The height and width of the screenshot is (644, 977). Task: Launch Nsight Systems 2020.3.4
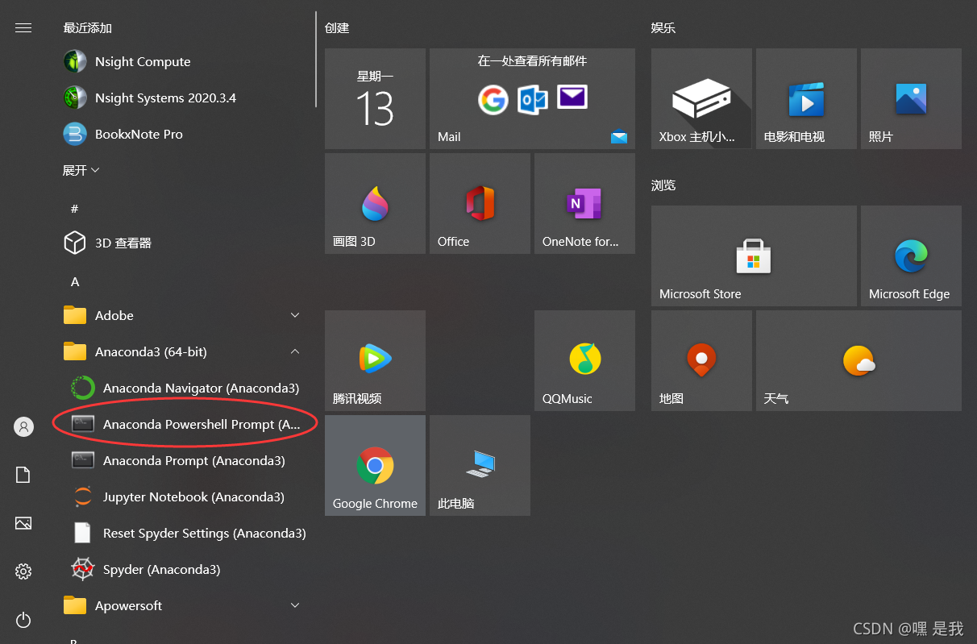pyautogui.click(x=185, y=98)
